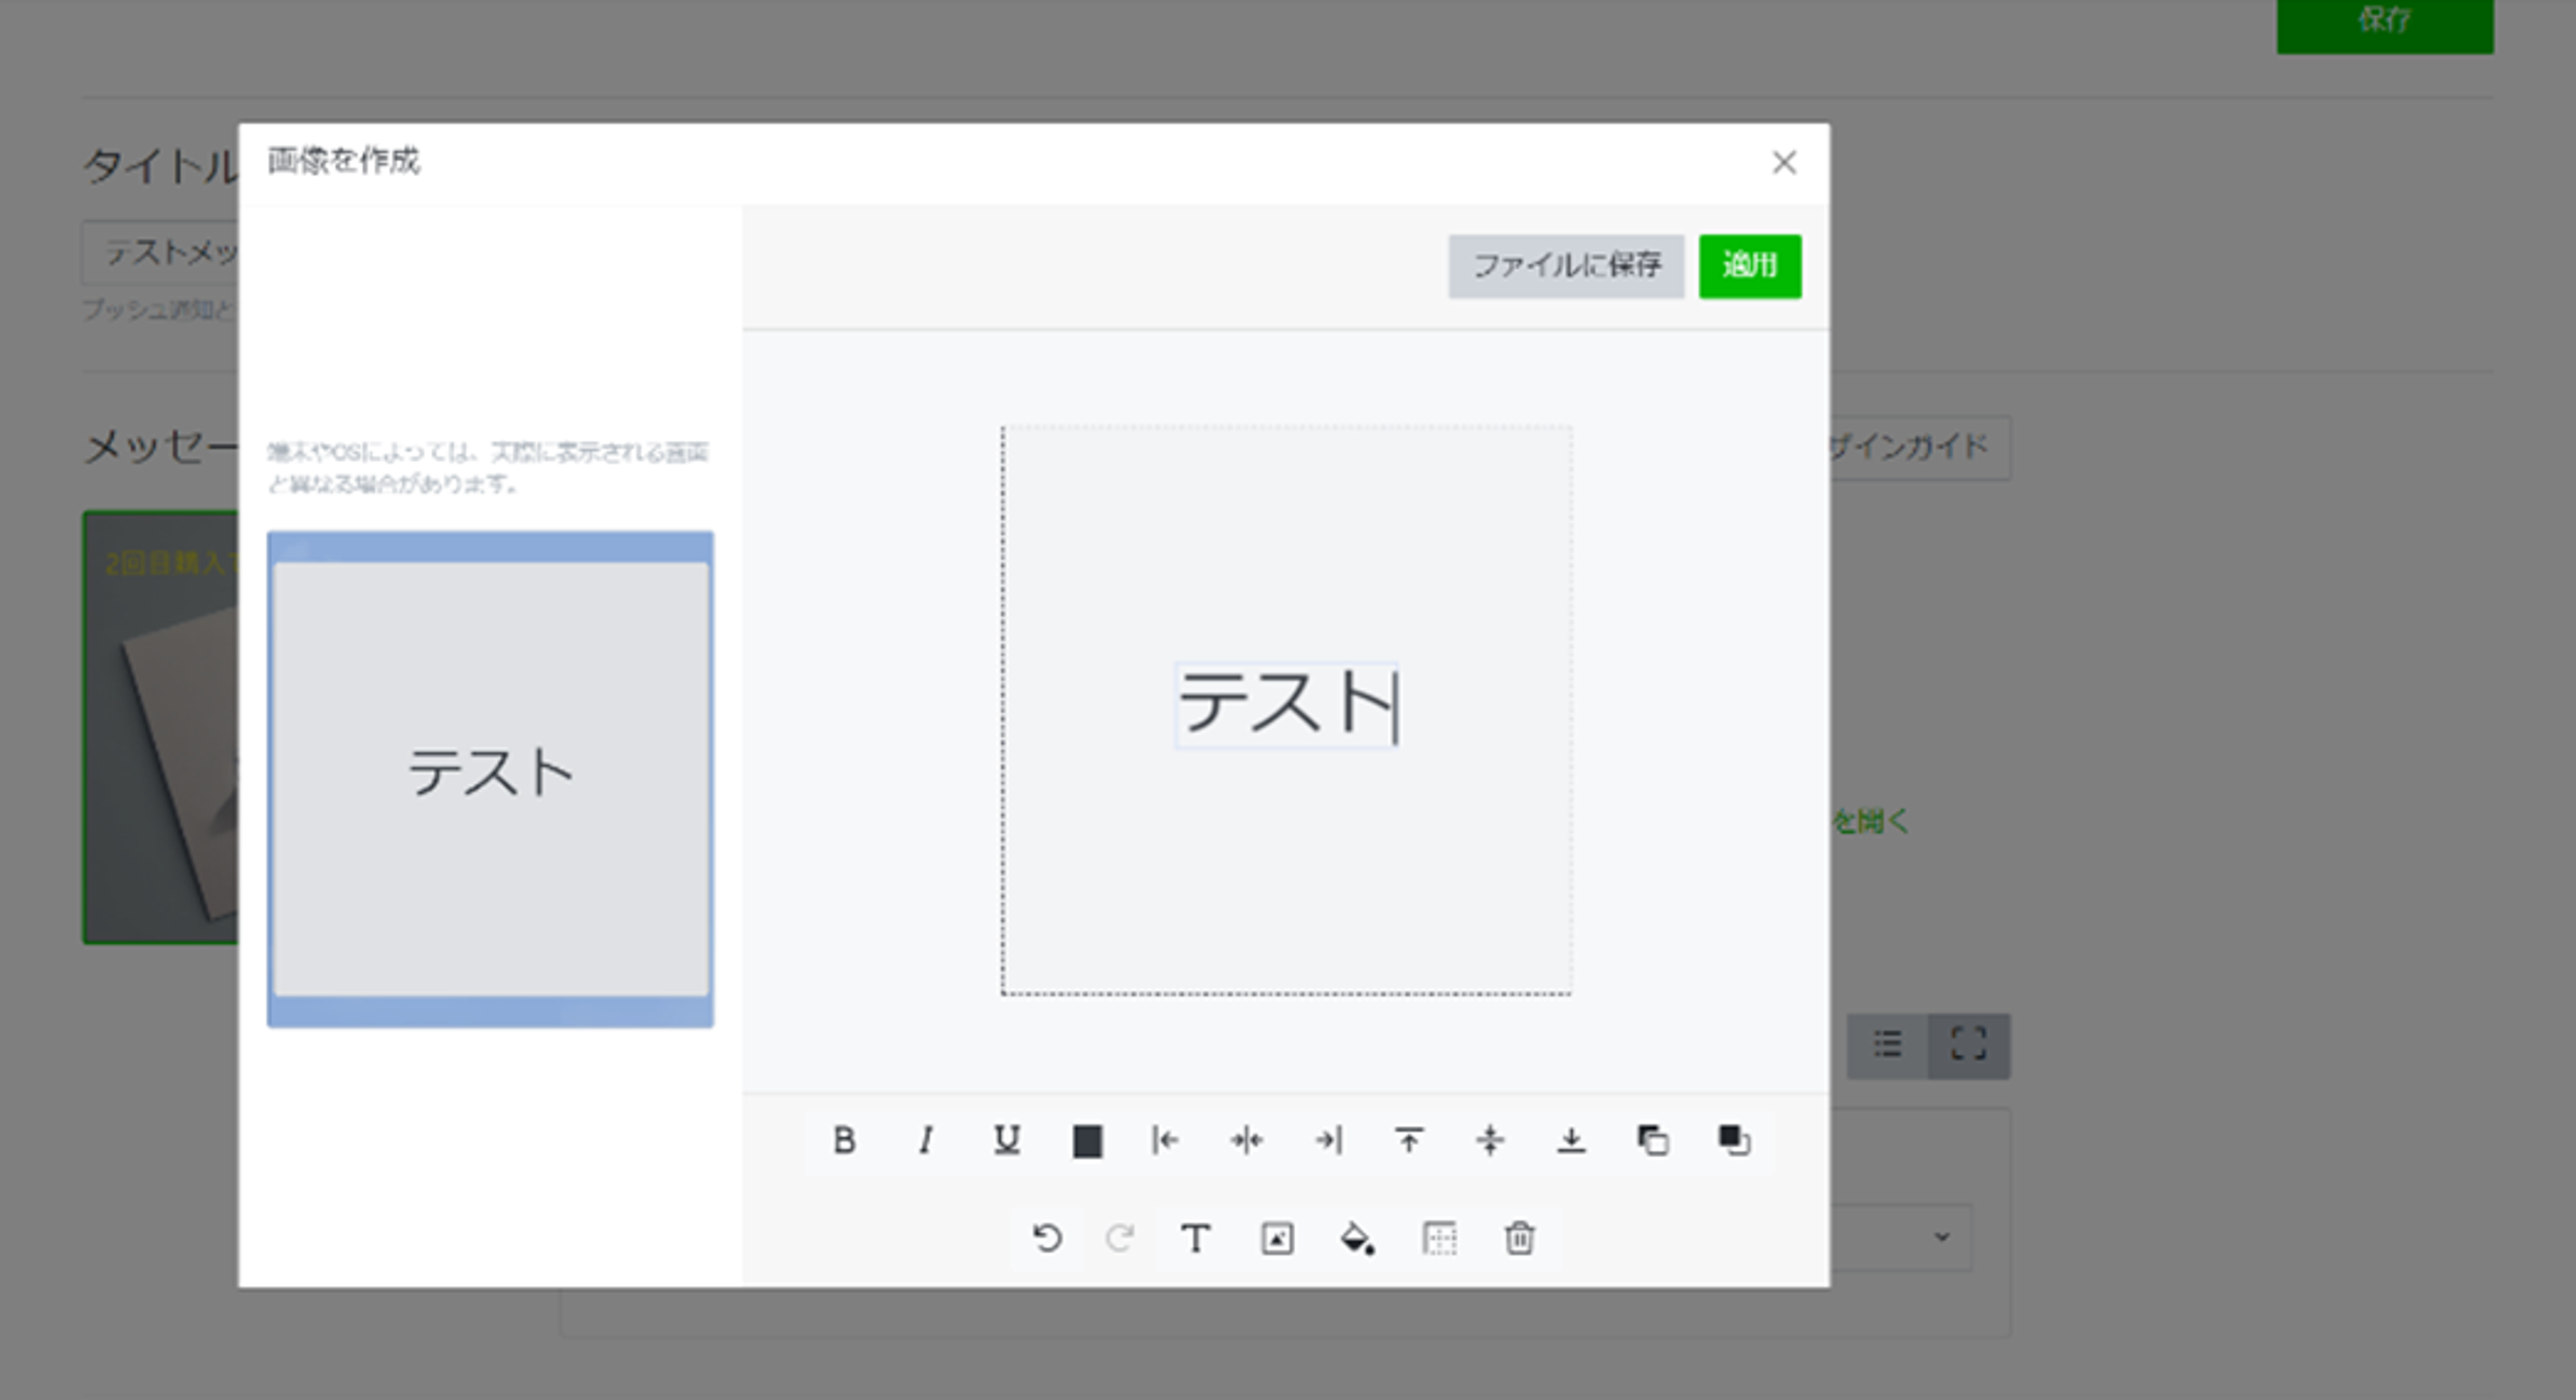Insert an image onto canvas

(x=1277, y=1239)
